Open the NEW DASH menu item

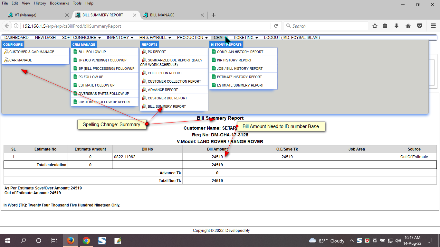click(x=45, y=38)
